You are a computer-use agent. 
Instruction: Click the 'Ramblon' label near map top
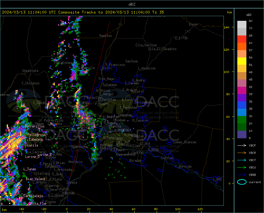click(106, 36)
